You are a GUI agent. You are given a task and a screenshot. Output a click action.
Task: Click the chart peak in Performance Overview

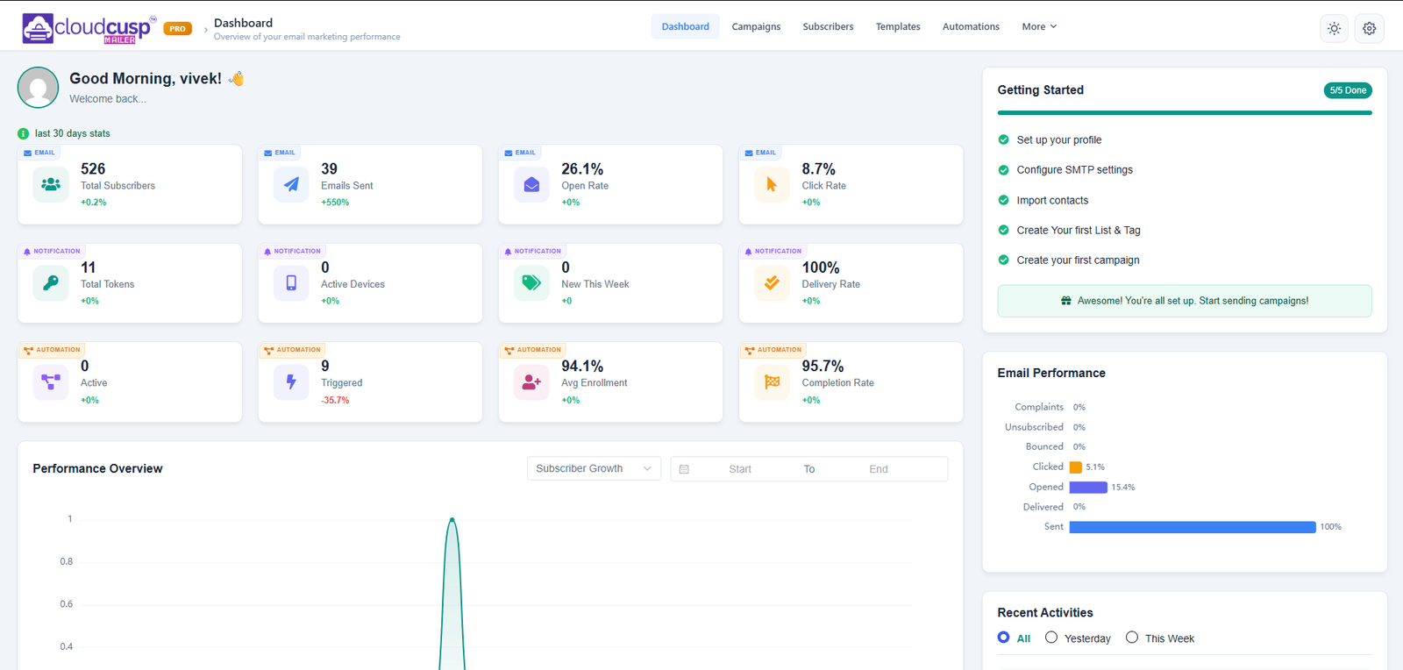click(x=452, y=519)
